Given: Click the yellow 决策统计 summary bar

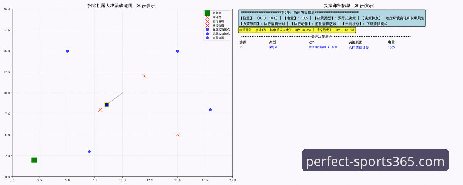Looking at the screenshot, I should pos(297,30).
